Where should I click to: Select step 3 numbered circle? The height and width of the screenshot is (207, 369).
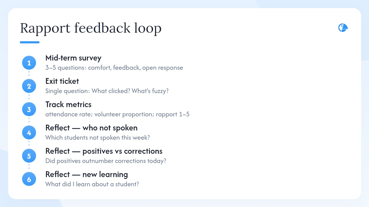pyautogui.click(x=29, y=109)
